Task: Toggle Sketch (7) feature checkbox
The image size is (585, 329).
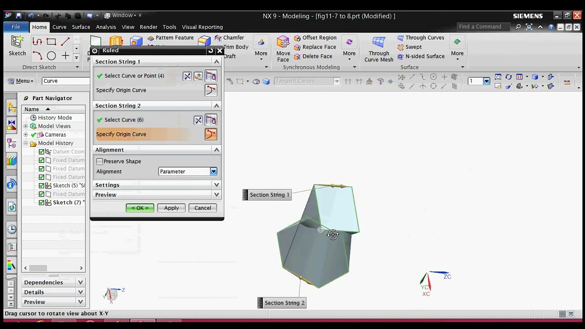Action: 42,202
